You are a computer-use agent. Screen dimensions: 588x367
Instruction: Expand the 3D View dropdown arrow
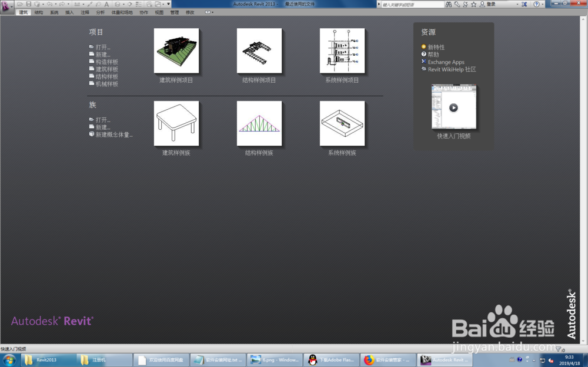tap(123, 4)
